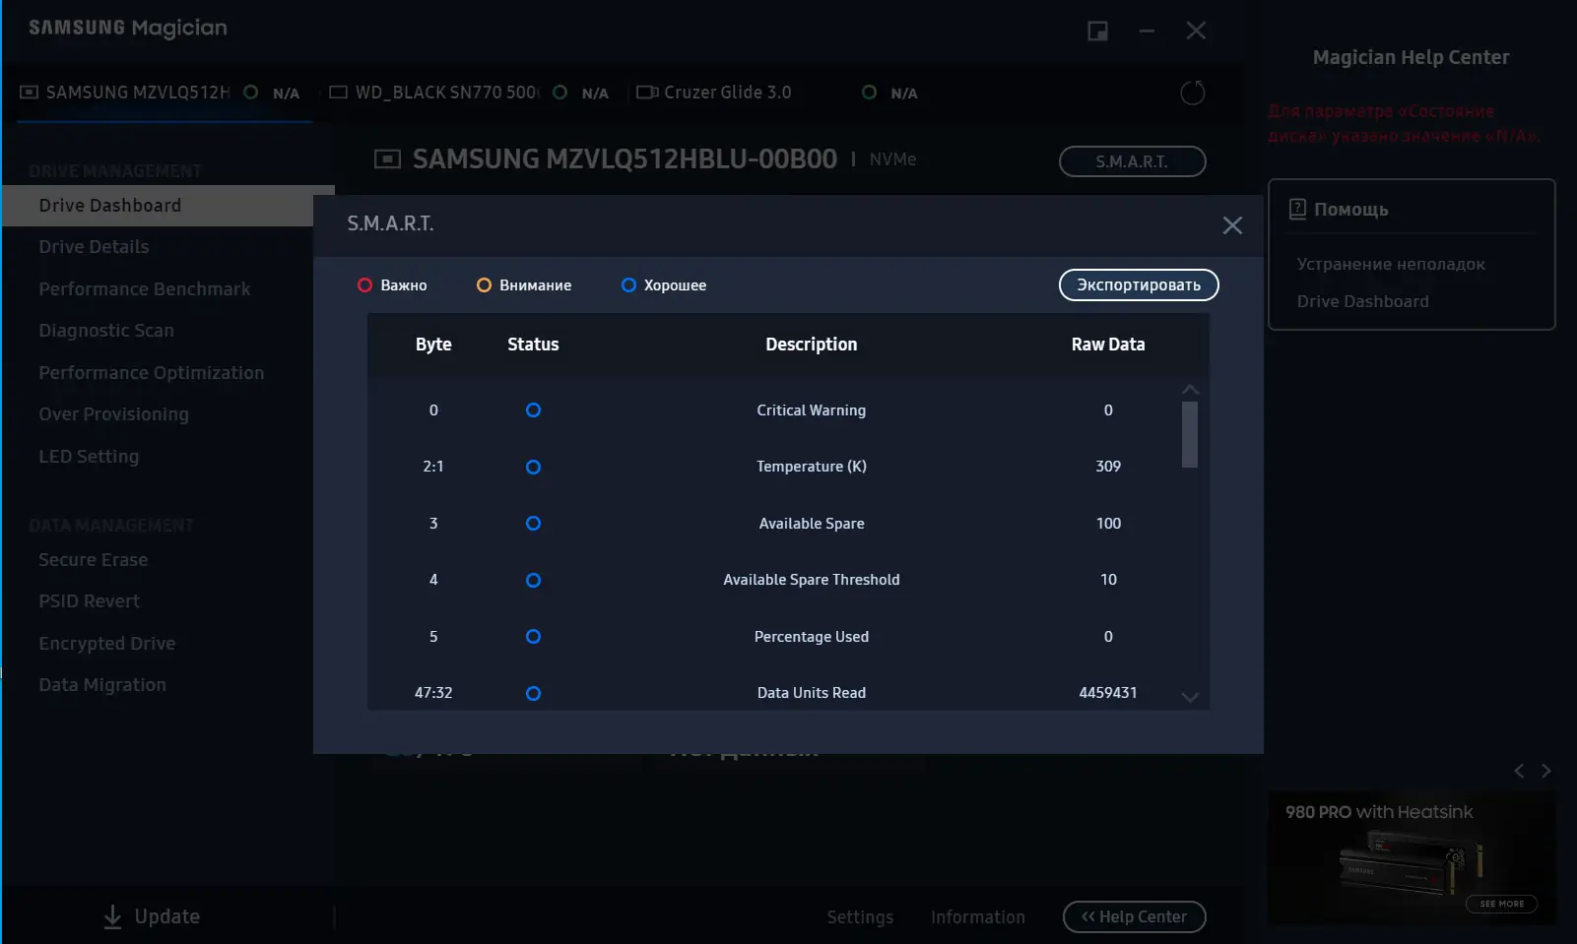The height and width of the screenshot is (944, 1577).
Task: Minimize the Samsung Magician window
Action: 1147,31
